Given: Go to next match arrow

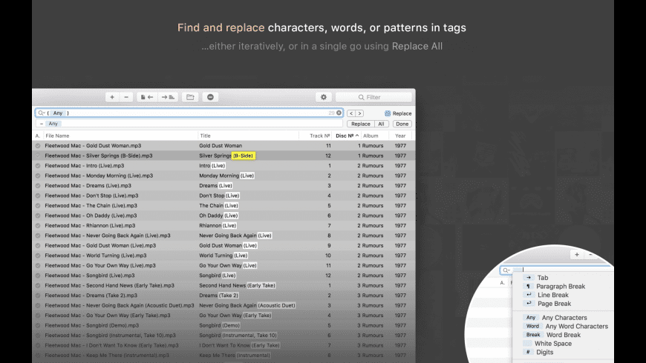Looking at the screenshot, I should pos(359,113).
